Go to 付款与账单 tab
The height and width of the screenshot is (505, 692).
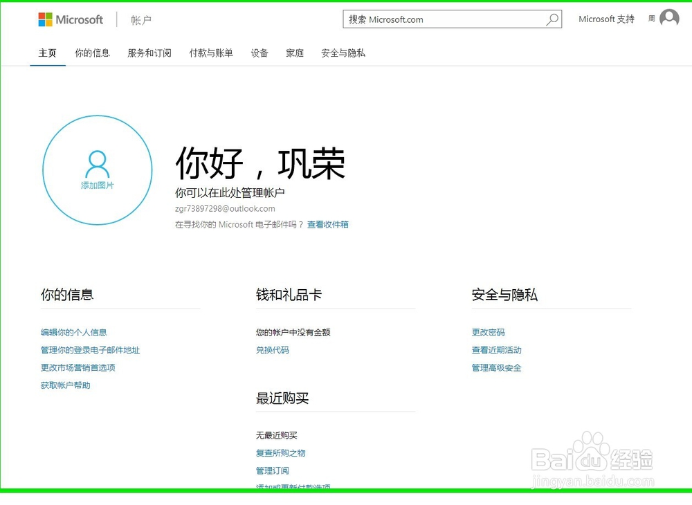pyautogui.click(x=211, y=53)
